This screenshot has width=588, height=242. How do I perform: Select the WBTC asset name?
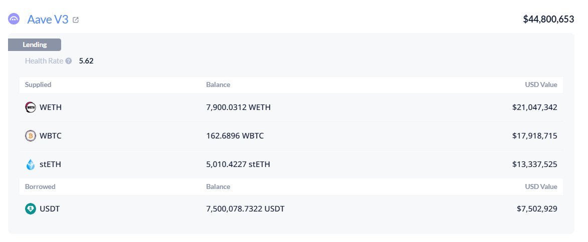[51, 135]
